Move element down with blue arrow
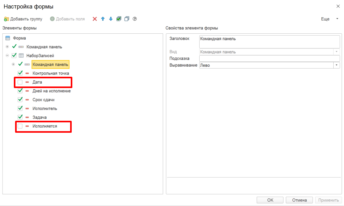The image size is (344, 206). (x=111, y=19)
